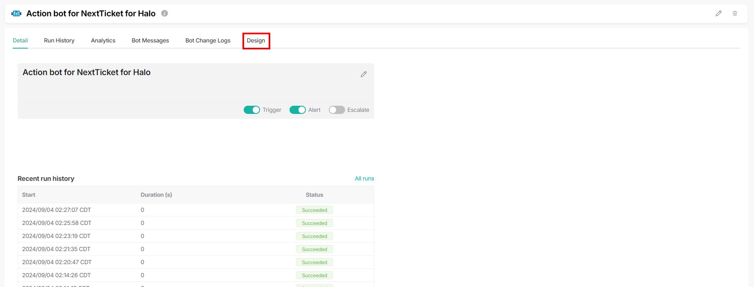Open the All runs link
Screen dimensions: 754x287
click(x=364, y=178)
